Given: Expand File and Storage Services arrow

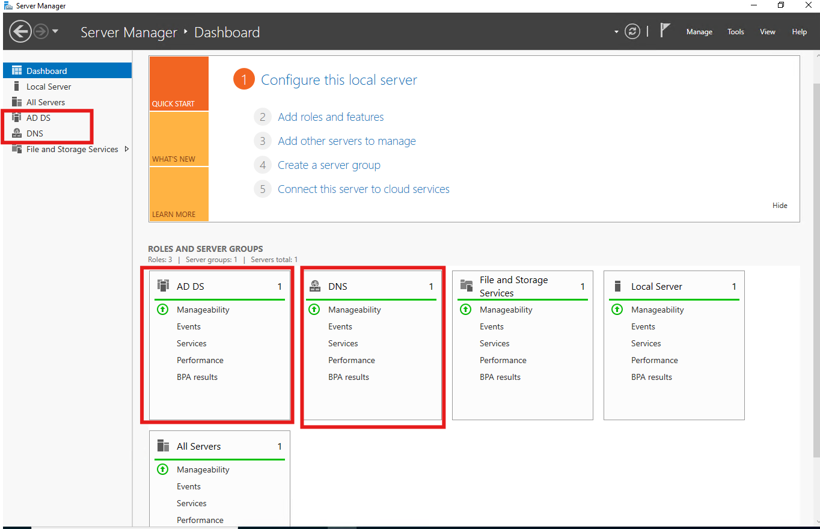Looking at the screenshot, I should (126, 149).
